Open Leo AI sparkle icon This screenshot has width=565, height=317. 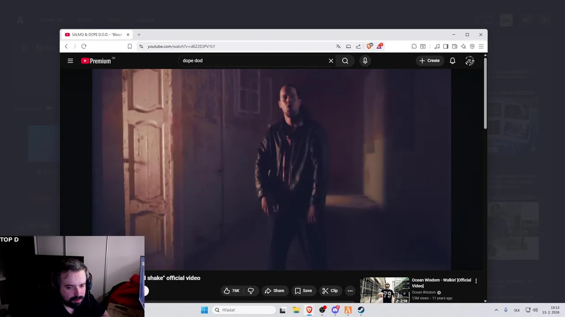[x=463, y=46]
